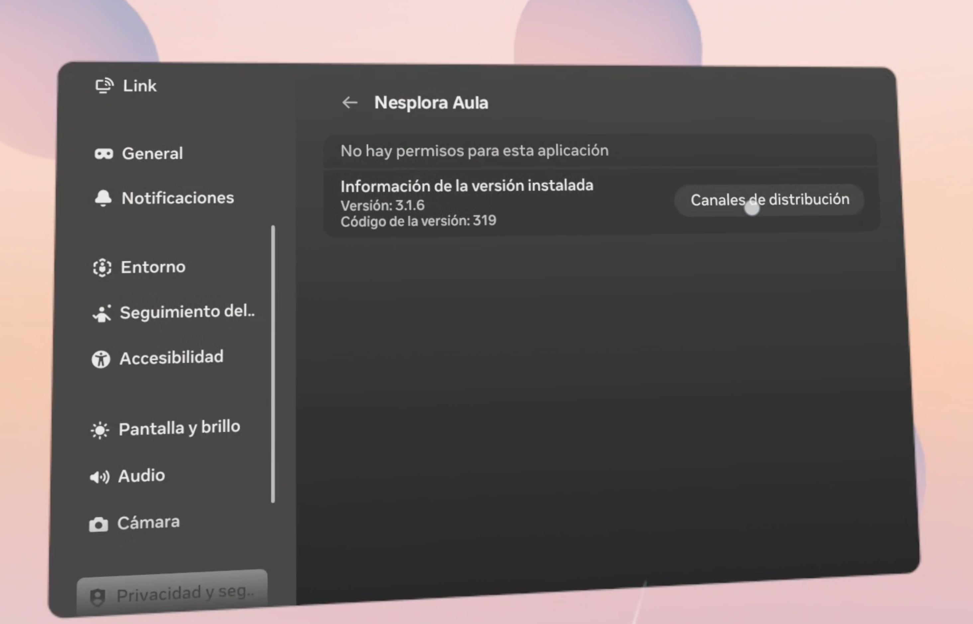Image resolution: width=973 pixels, height=624 pixels.
Task: Select Notificaciones in the sidebar
Action: click(164, 198)
